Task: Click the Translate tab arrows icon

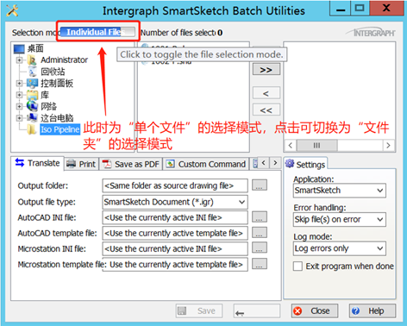Action: (x=20, y=163)
